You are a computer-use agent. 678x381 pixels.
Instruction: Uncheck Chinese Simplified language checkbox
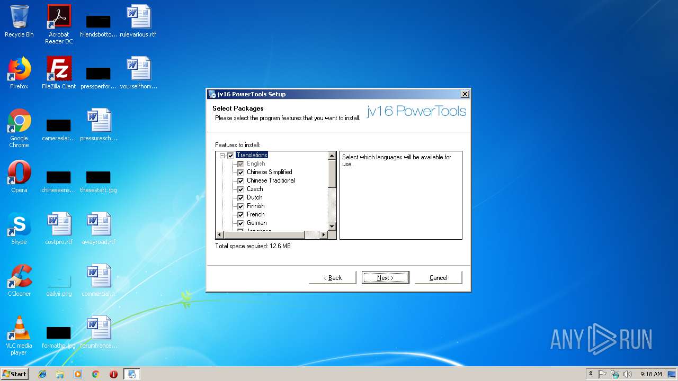pos(240,173)
